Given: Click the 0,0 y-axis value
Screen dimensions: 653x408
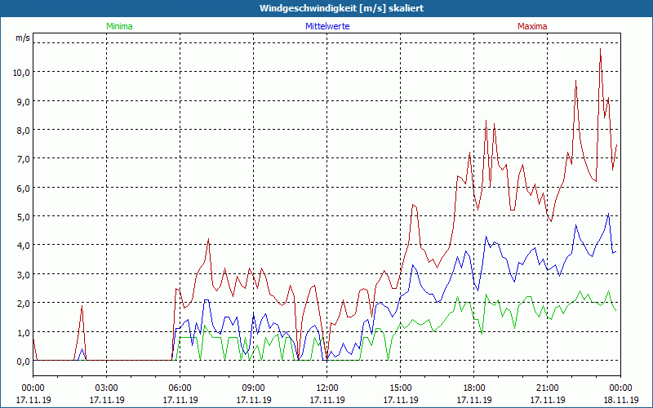Looking at the screenshot, I should [x=24, y=361].
